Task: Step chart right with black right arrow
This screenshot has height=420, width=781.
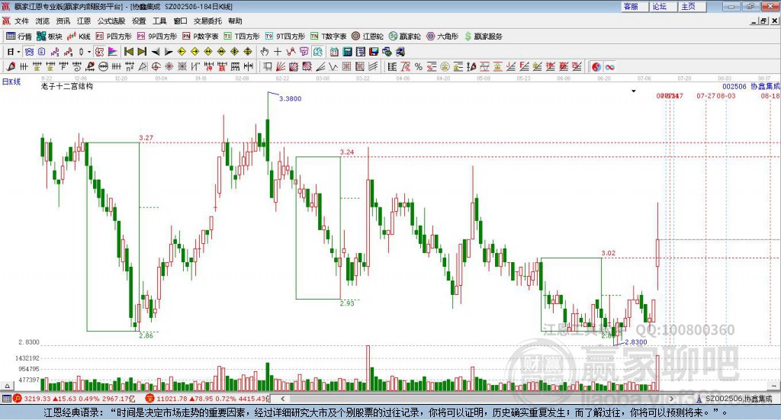Action: point(169,52)
